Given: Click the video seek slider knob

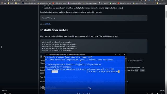Looking at the screenshot, I should coord(89,88).
